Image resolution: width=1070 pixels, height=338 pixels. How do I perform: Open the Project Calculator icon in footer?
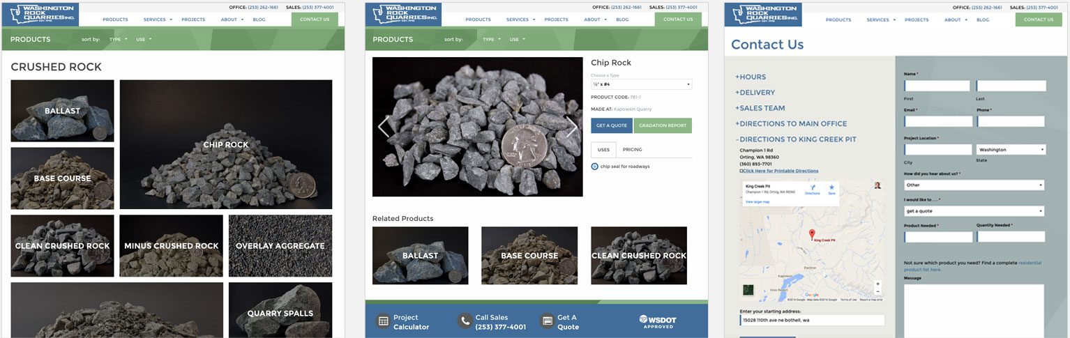(x=383, y=321)
